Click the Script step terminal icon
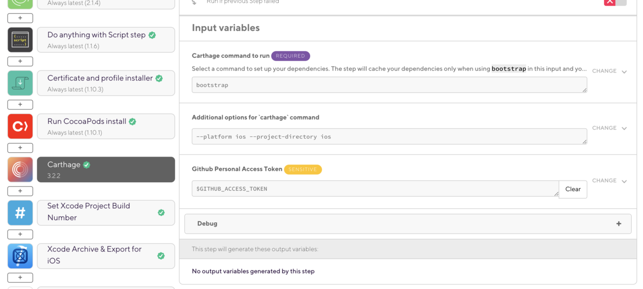Screen dimensions: 643x289 (20, 40)
